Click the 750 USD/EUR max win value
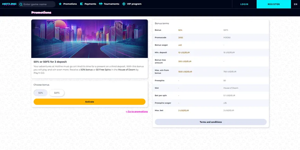 click(230, 72)
